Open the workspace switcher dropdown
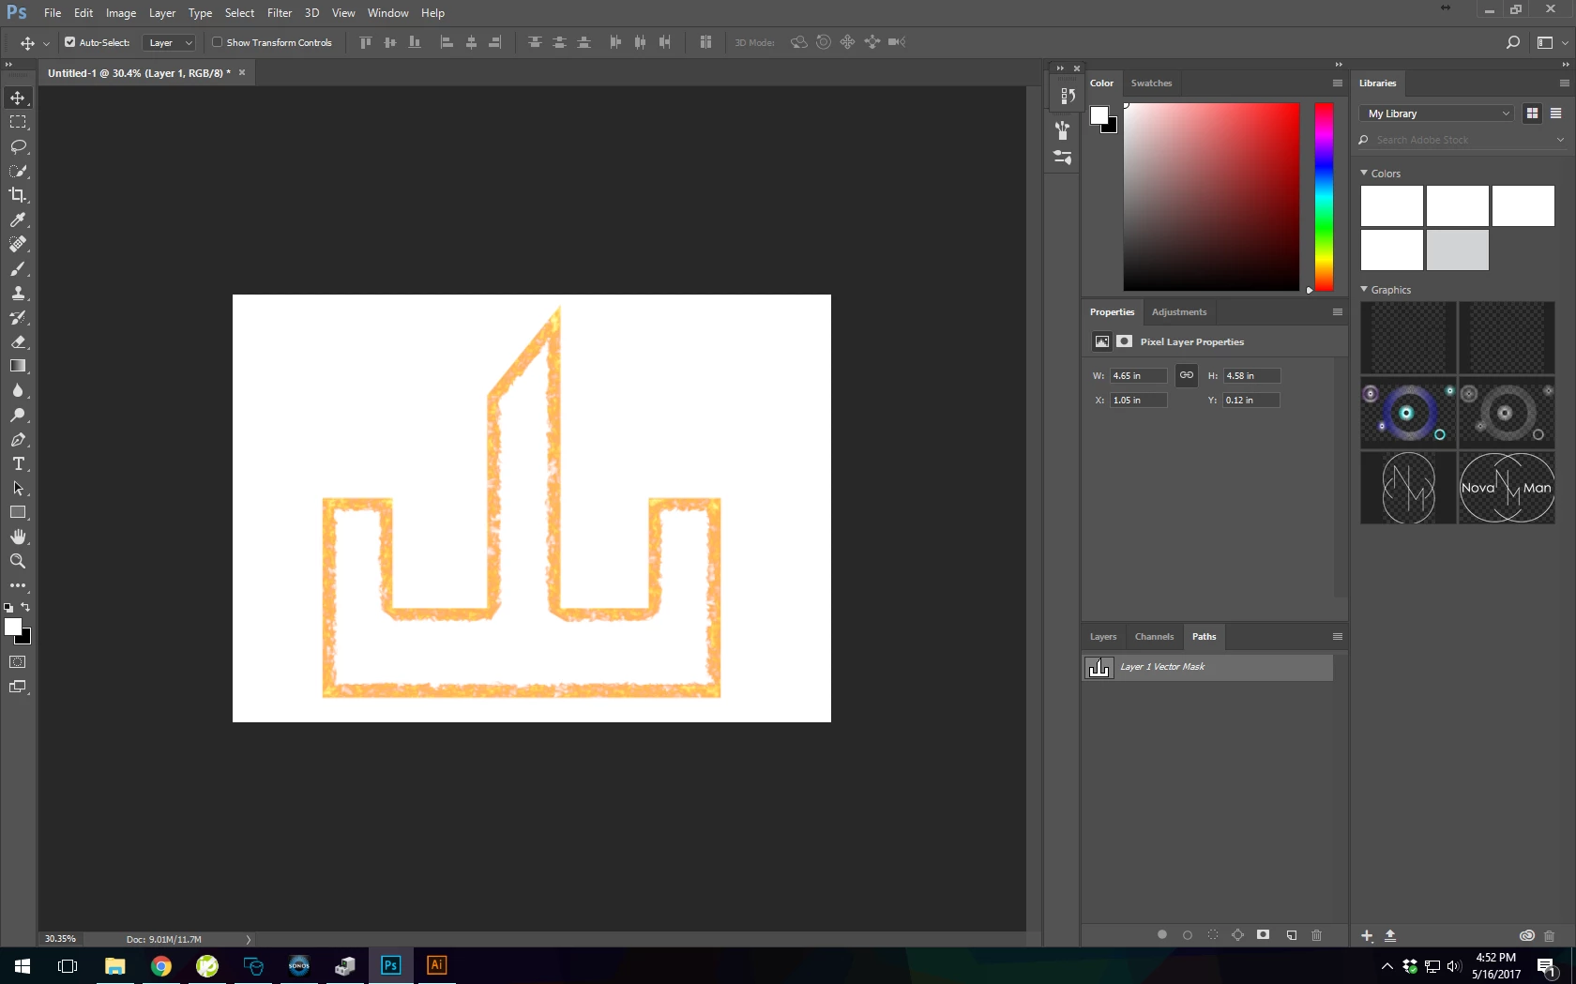This screenshot has height=984, width=1576. [x=1552, y=42]
